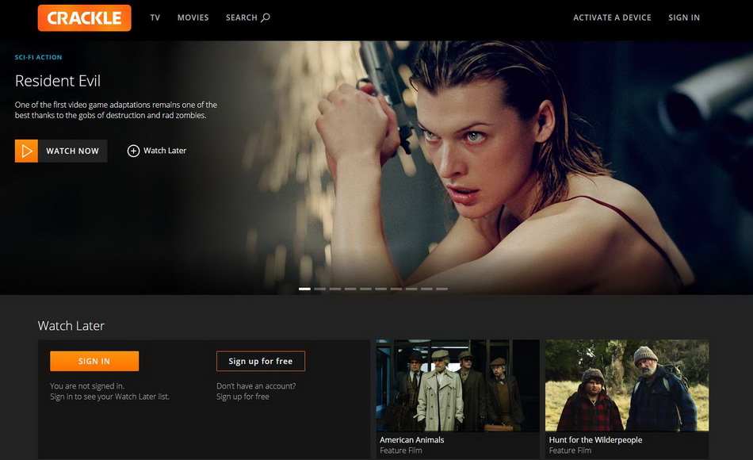Click the Sign In button under Watch Later
Image resolution: width=753 pixels, height=460 pixels.
tap(94, 361)
